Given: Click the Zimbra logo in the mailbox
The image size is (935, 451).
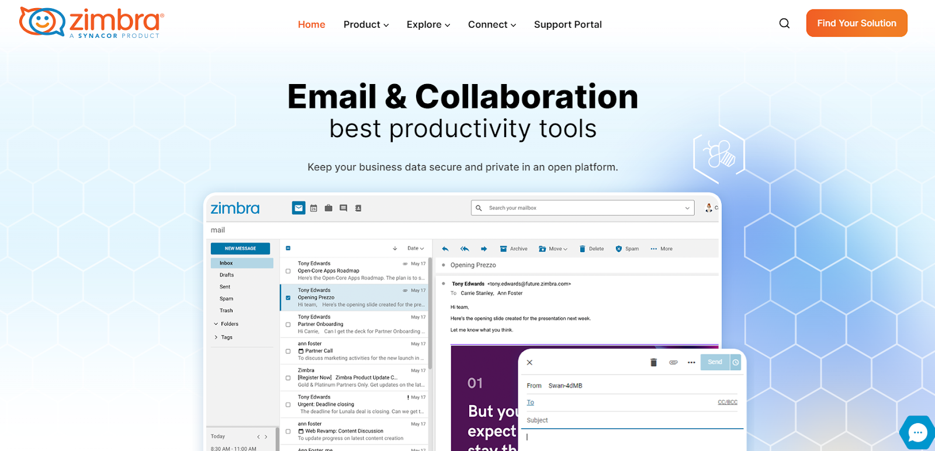Looking at the screenshot, I should 235,208.
